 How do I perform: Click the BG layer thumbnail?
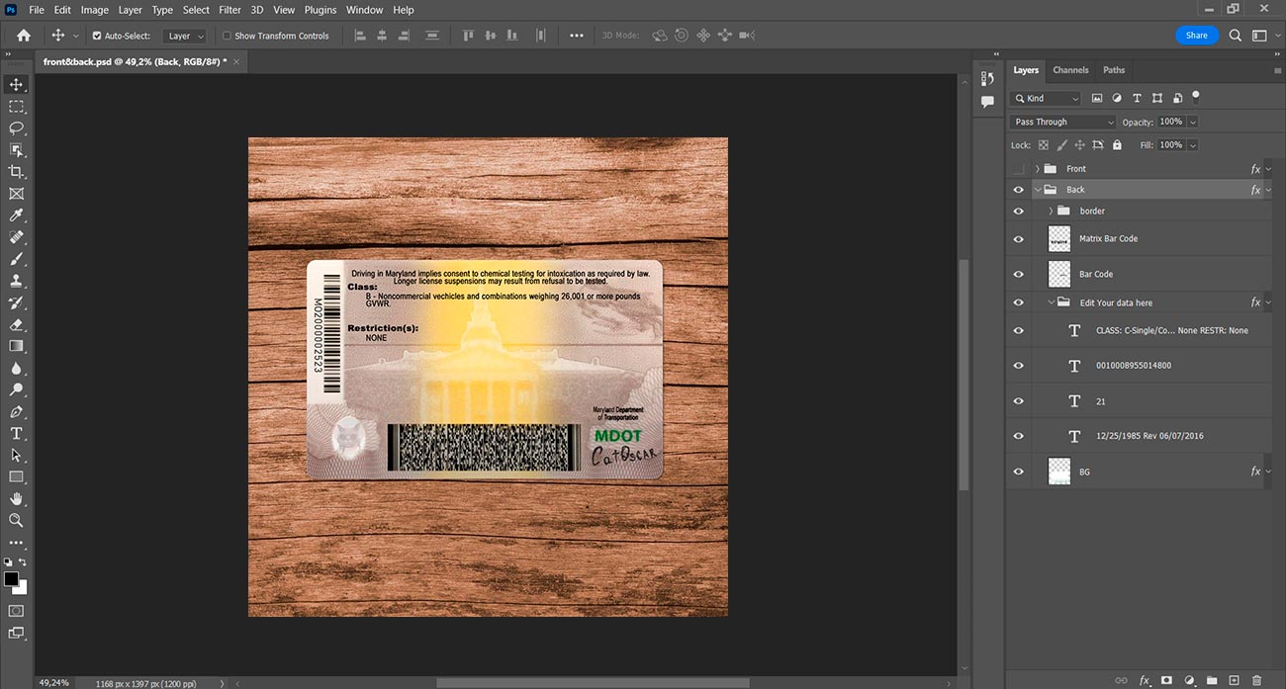point(1059,472)
